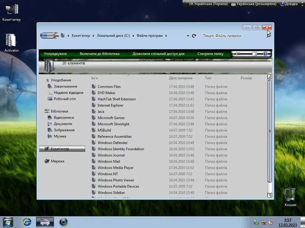305x228 pixels.
Task: Click the Робочий стіл sidebar icon
Action: (x=50, y=99)
